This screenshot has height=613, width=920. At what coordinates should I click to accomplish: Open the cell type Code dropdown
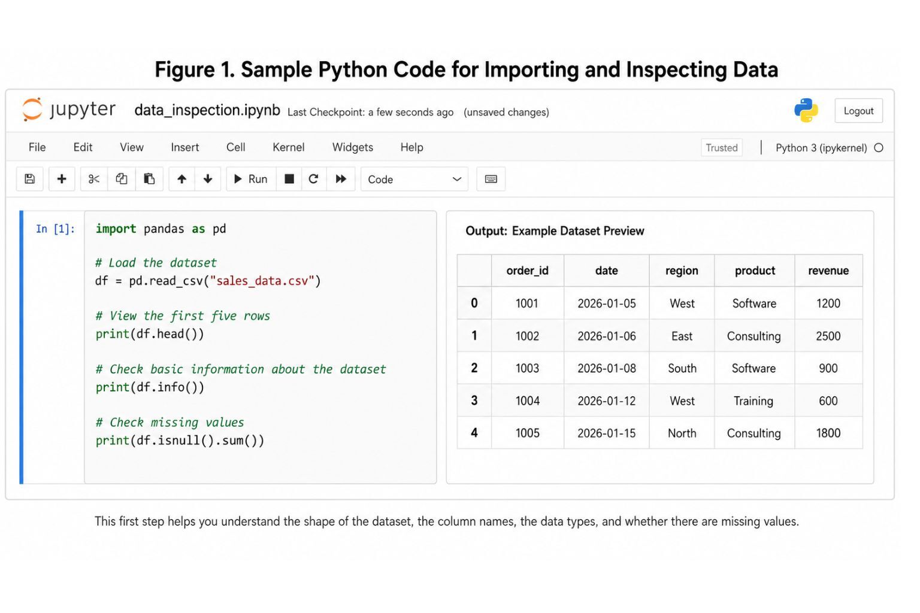point(414,179)
